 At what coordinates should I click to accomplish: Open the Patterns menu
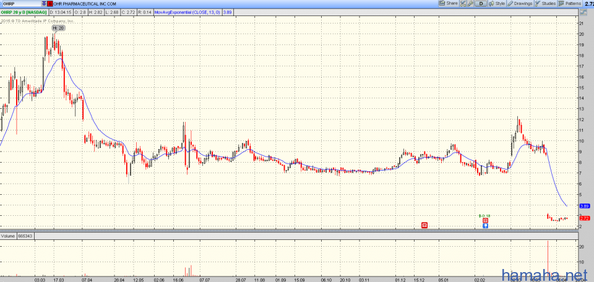[570, 4]
